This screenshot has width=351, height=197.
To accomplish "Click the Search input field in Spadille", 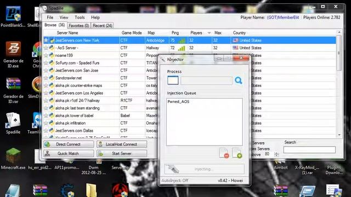I will coord(309,149).
